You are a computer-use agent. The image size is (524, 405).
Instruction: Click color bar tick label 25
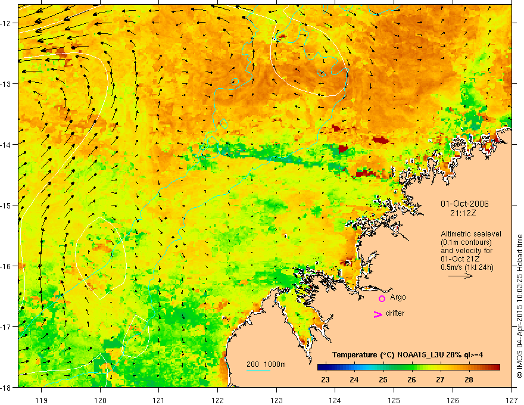[383, 379]
